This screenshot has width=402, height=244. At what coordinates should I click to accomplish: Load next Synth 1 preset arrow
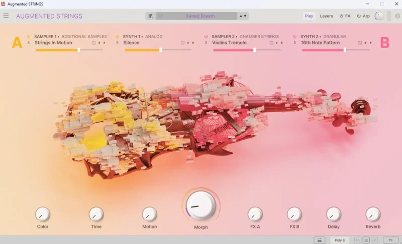point(193,43)
